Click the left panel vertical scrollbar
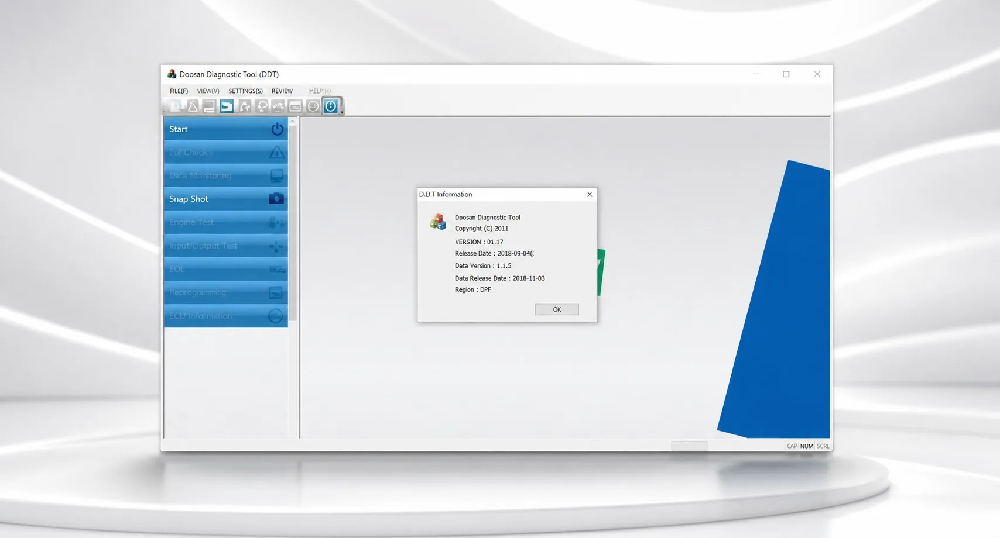This screenshot has width=1000, height=538. [x=293, y=222]
